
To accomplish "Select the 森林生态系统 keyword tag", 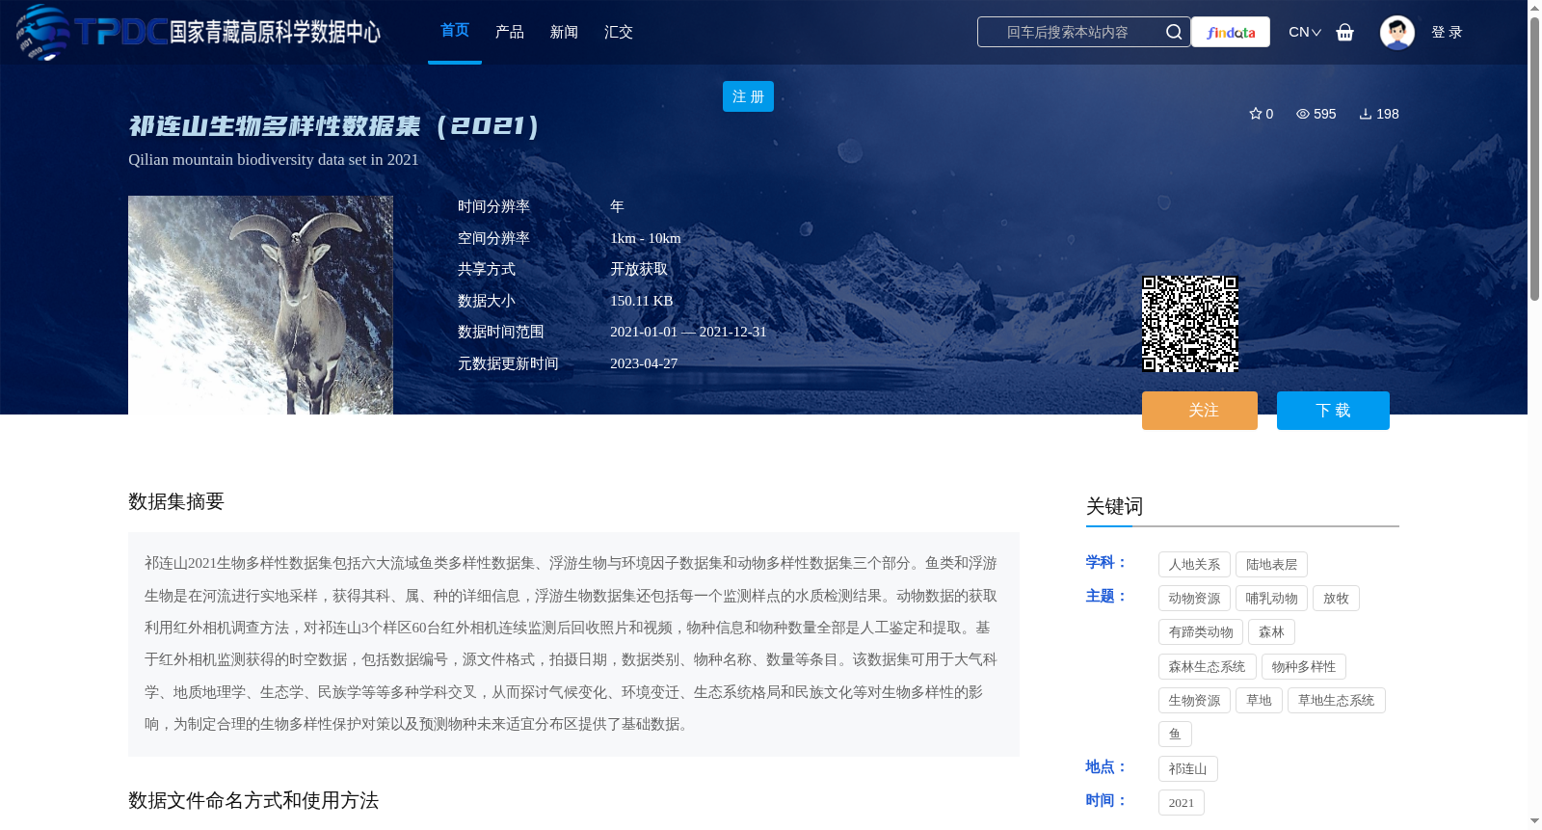I will coord(1207,667).
